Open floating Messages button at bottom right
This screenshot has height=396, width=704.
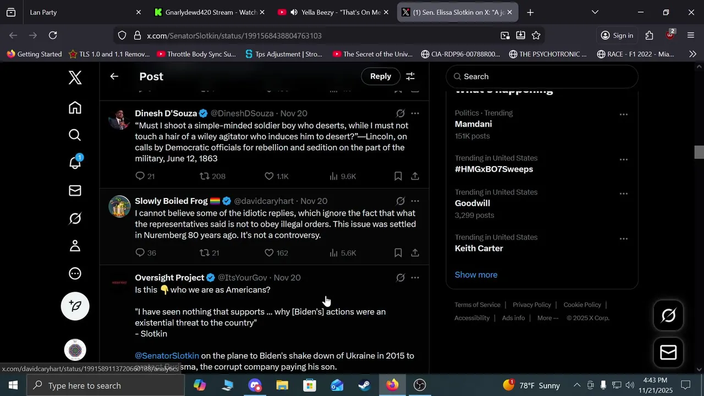(x=668, y=353)
